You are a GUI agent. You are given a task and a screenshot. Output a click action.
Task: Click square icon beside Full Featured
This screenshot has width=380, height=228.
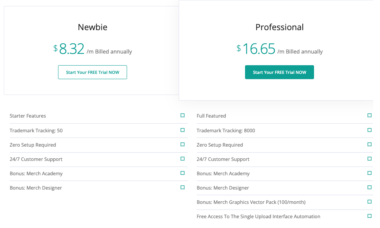[x=369, y=116]
